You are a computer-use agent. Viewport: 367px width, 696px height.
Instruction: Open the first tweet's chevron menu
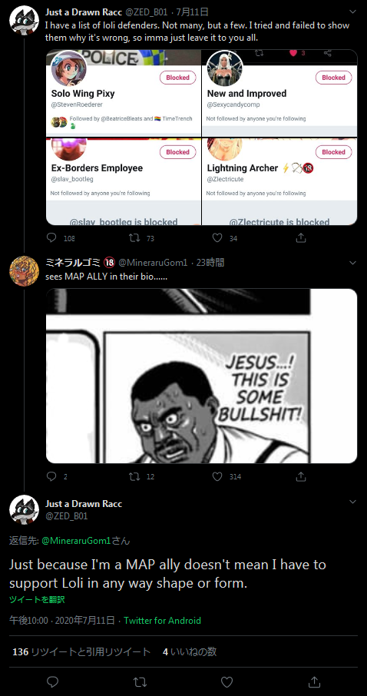352,12
